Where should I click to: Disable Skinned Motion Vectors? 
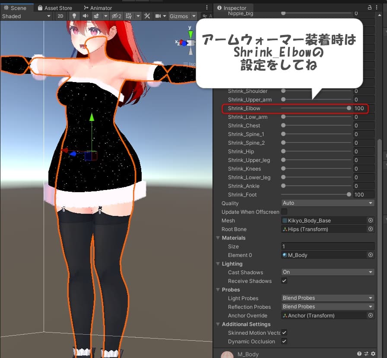point(284,333)
